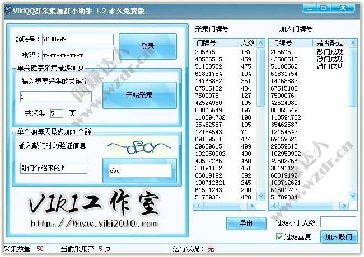Select row 205675 in the collection list
364x257 pixels.
click(x=225, y=52)
